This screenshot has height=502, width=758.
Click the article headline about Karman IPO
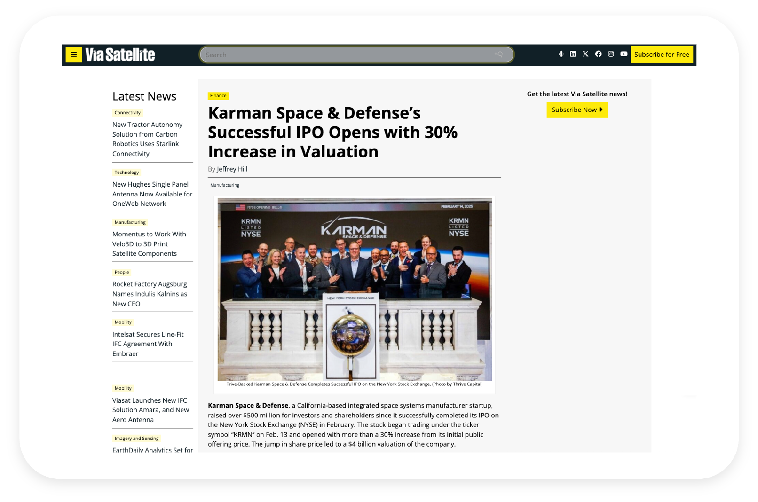click(x=332, y=132)
